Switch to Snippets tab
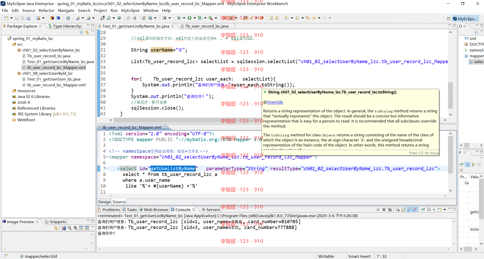Screen dimensions: 484x259 coord(55,222)
